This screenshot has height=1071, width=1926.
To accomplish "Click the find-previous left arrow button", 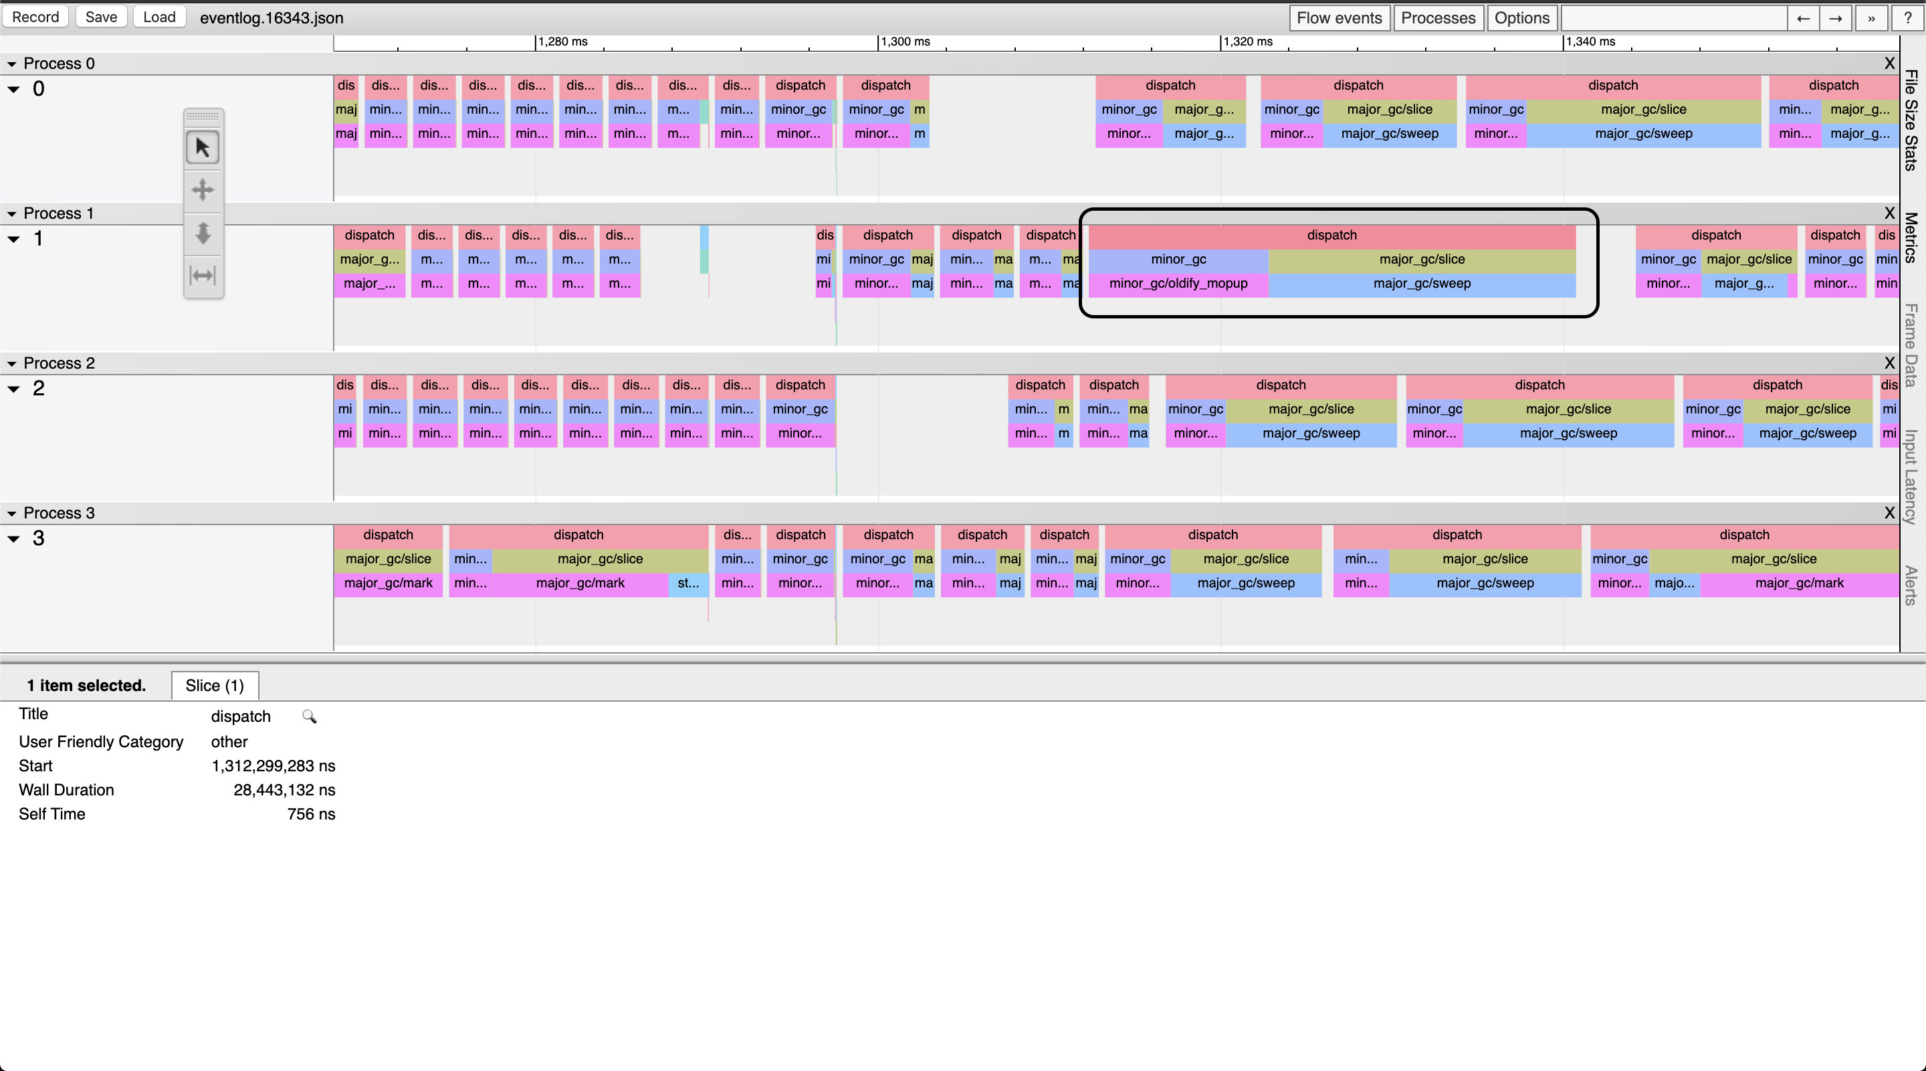I will 1803,17.
